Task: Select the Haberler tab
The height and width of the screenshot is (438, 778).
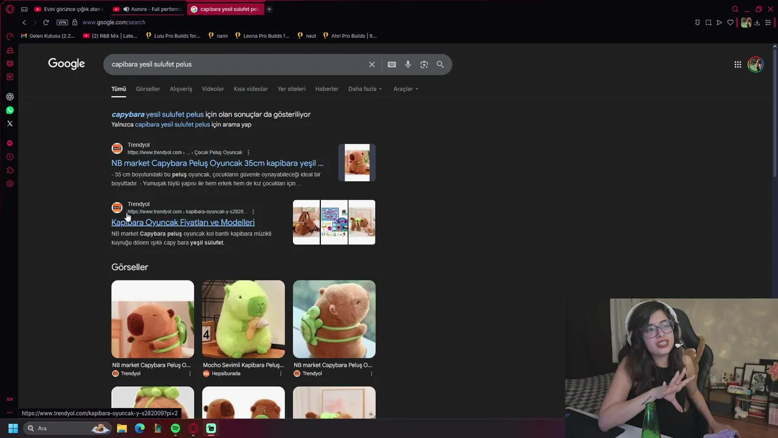Action: [326, 89]
